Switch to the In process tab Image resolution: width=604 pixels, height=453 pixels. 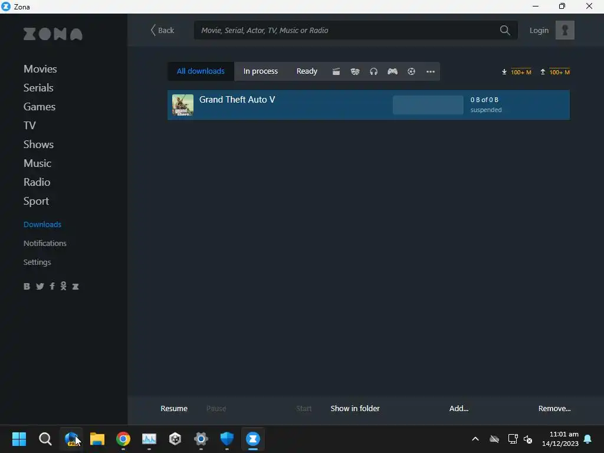(x=260, y=71)
